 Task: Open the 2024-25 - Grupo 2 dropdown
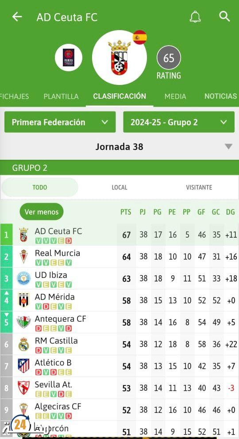(179, 122)
